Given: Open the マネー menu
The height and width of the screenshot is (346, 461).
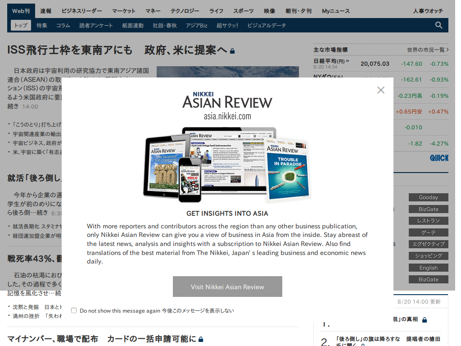Looking at the screenshot, I should pyautogui.click(x=153, y=11).
